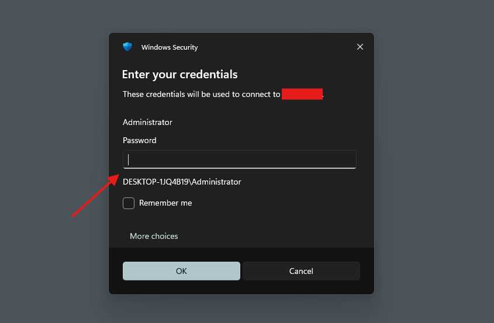
Task: Click the red redacted server name block
Action: (x=302, y=94)
